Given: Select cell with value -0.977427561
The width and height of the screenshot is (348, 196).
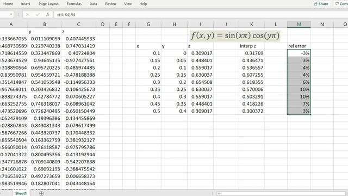Looking at the screenshot, I should tap(78, 60).
